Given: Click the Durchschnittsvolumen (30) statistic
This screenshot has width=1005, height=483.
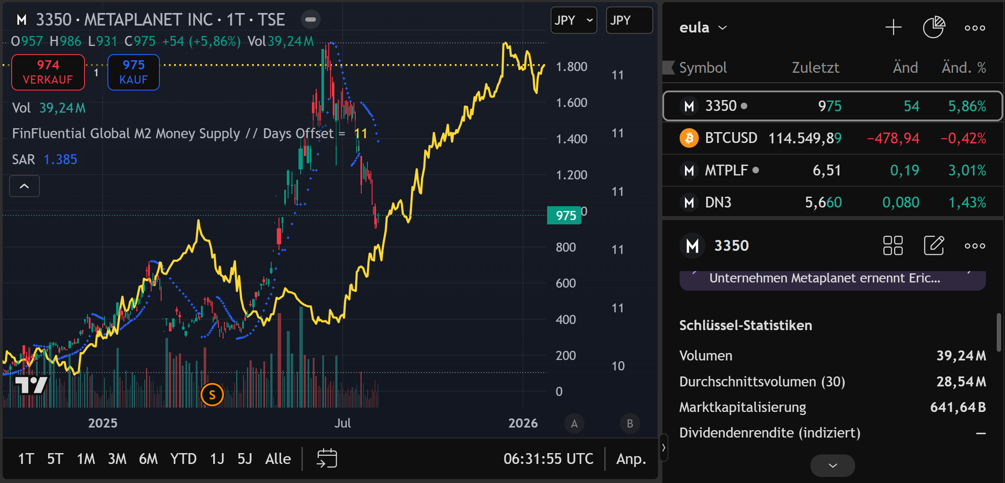Looking at the screenshot, I should pyautogui.click(x=833, y=382).
